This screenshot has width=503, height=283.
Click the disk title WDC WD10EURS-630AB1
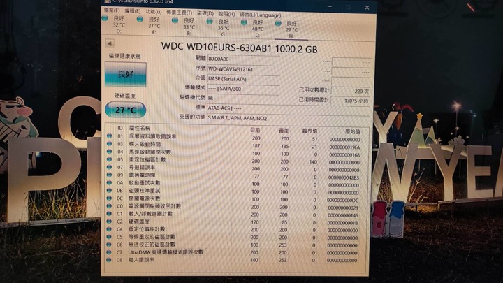[x=216, y=48]
